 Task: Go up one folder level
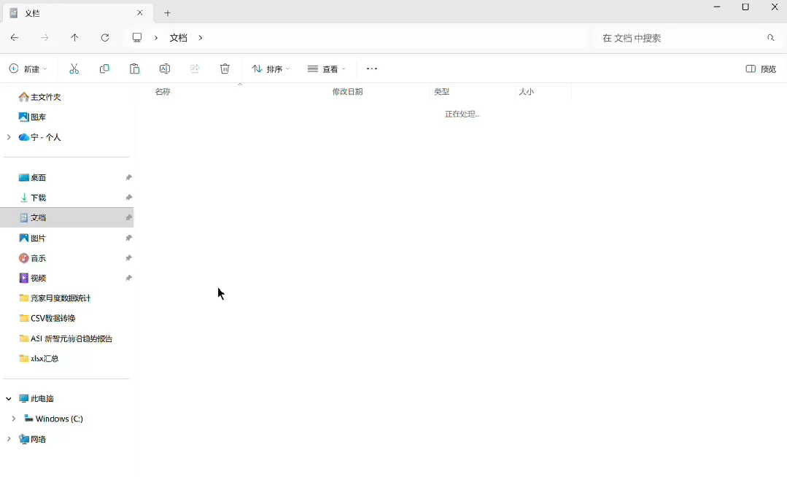point(75,38)
